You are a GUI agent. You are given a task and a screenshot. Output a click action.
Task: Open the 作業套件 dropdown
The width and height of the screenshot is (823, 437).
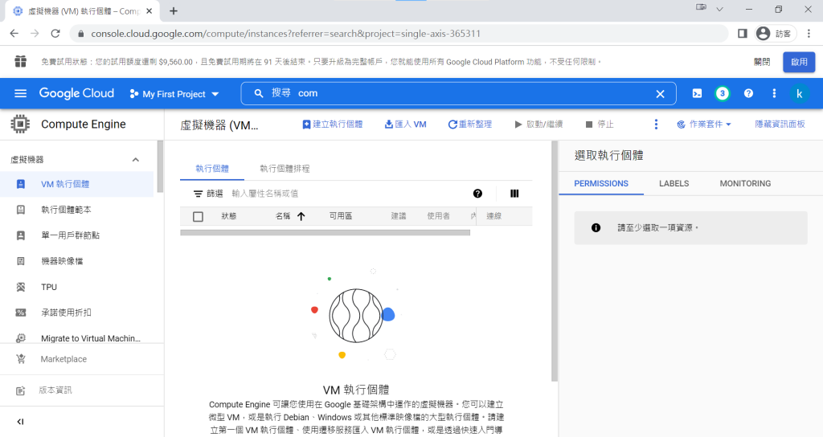(704, 125)
